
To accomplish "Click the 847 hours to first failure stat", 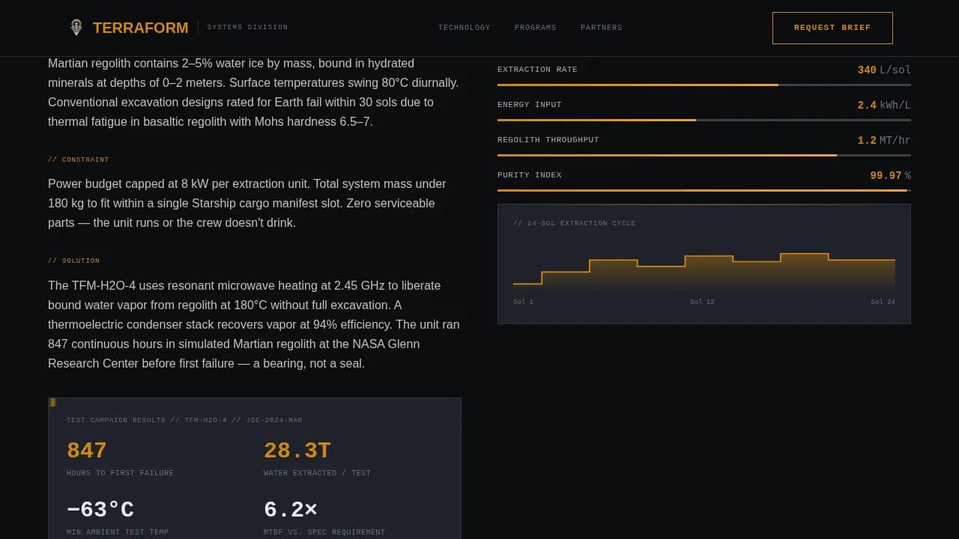I will [x=87, y=451].
